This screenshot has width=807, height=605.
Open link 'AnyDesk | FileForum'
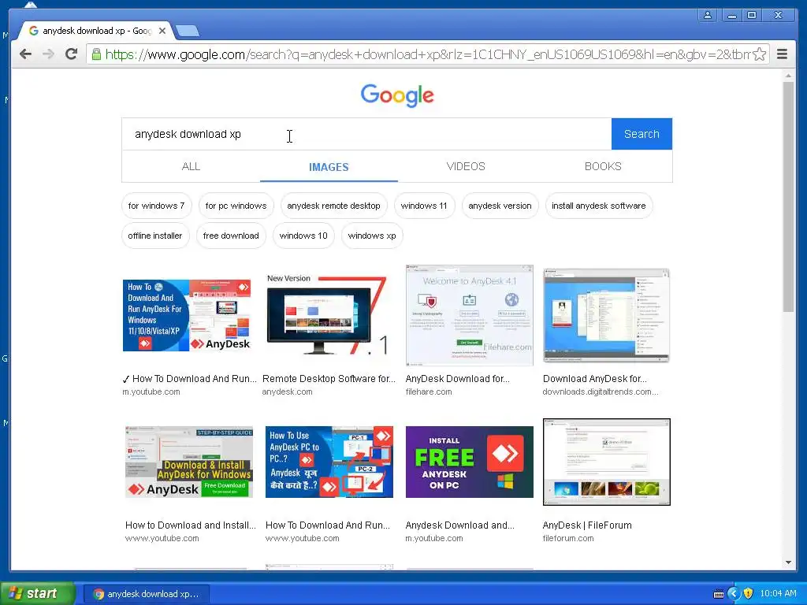click(587, 525)
